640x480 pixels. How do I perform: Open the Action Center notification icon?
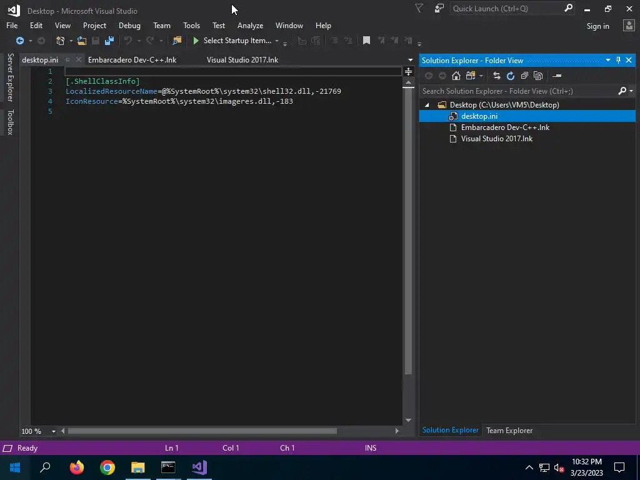[x=619, y=467]
